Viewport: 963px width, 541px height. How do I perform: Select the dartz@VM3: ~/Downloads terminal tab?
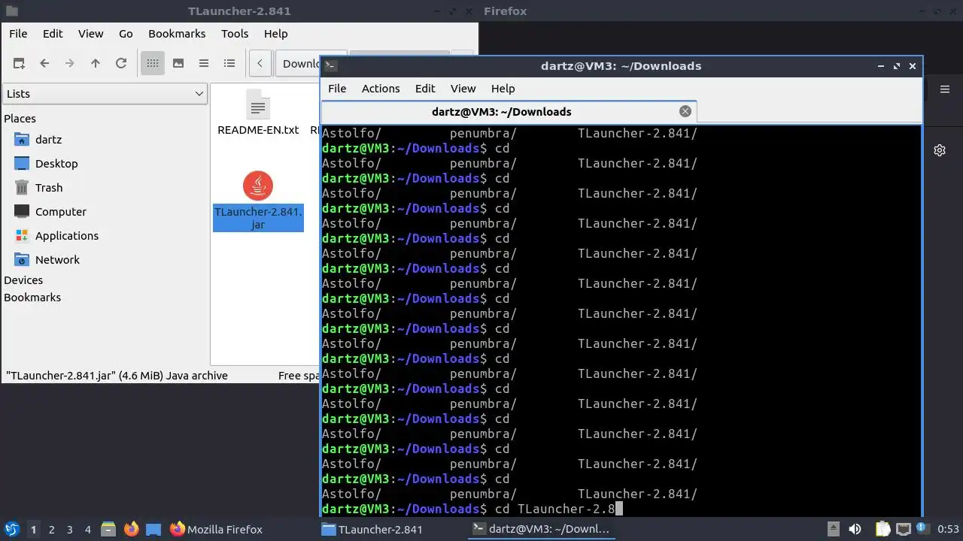click(502, 111)
